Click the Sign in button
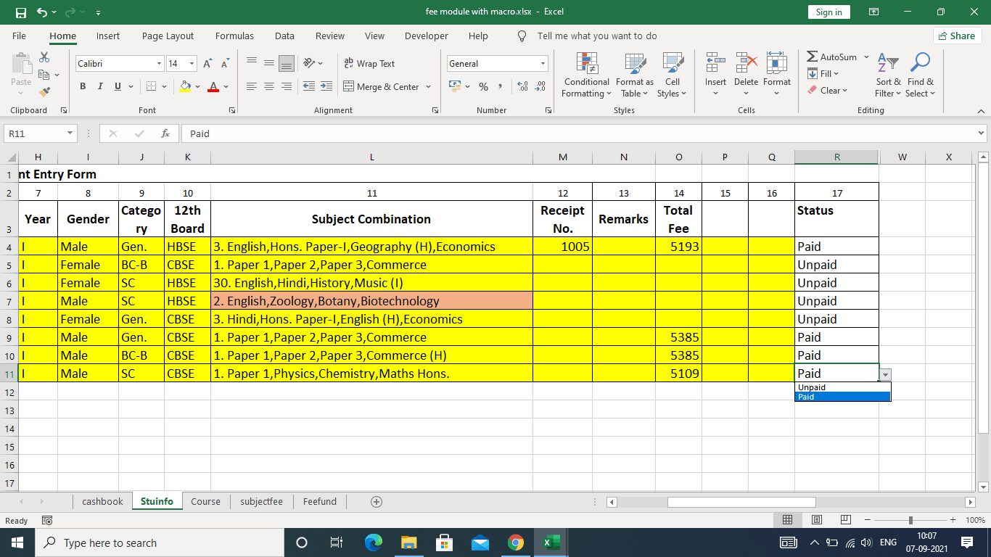 click(828, 12)
